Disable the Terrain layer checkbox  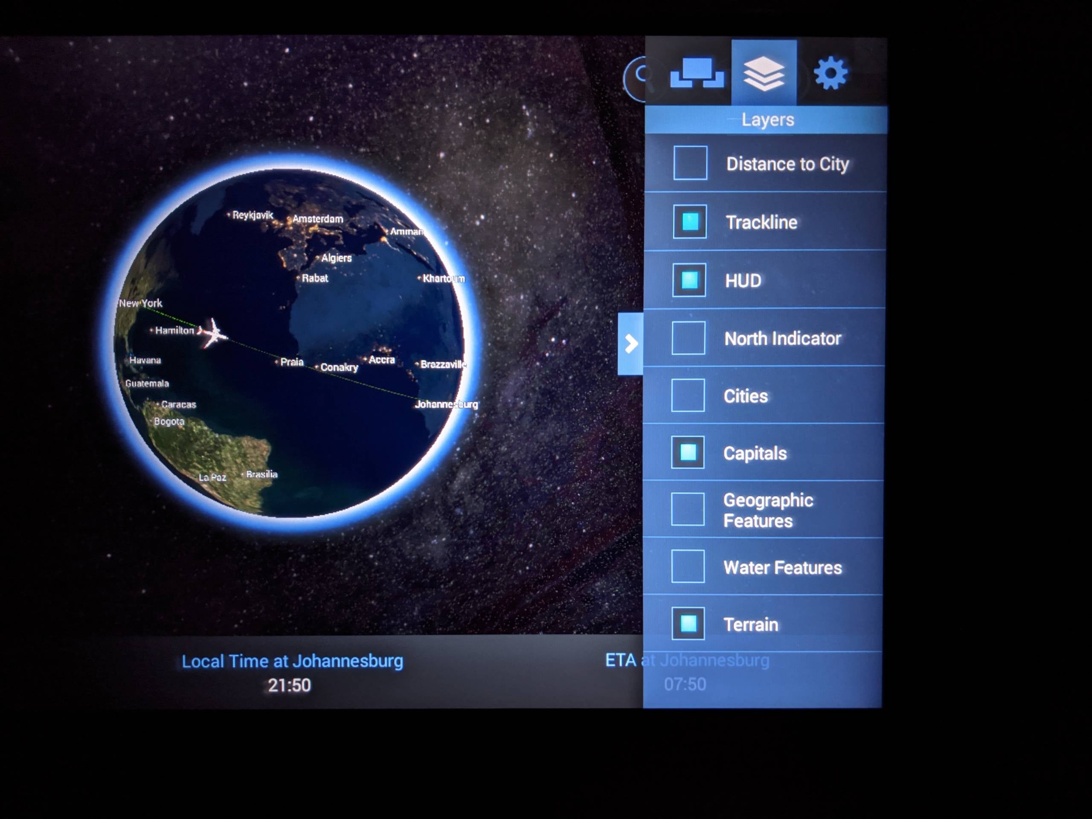[688, 624]
